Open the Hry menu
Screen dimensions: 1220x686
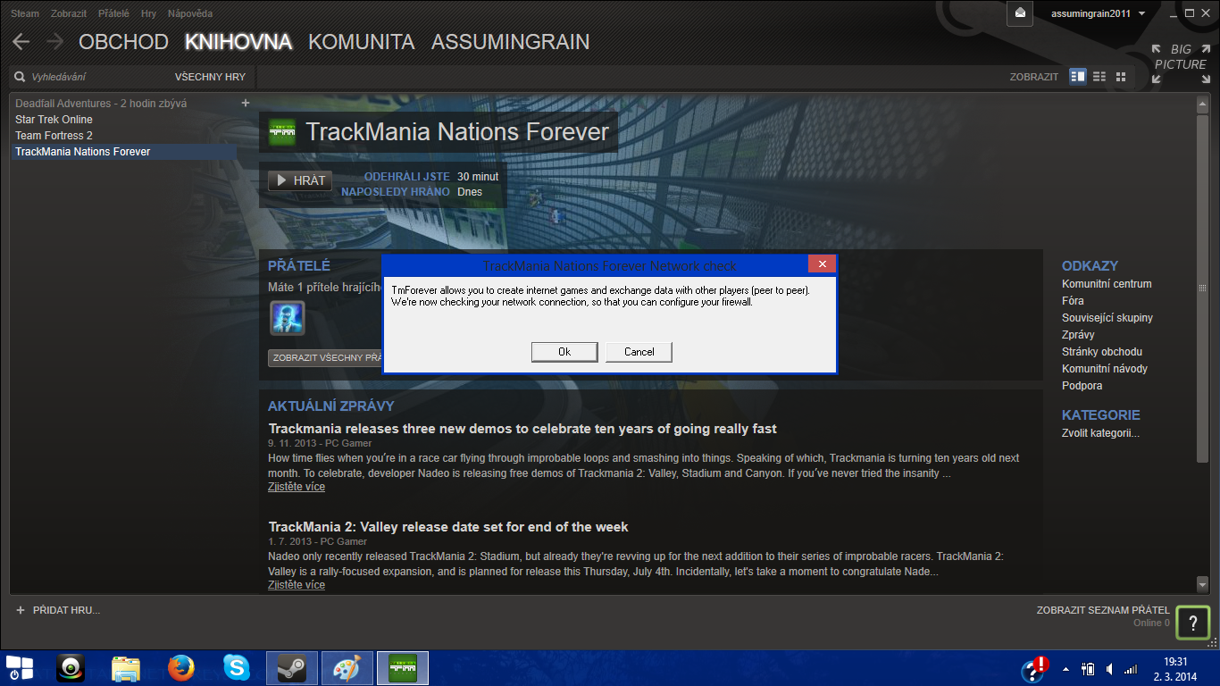click(148, 14)
